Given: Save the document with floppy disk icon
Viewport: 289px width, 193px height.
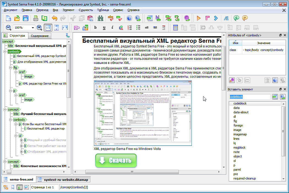Looking at the screenshot, I should [x=25, y=18].
